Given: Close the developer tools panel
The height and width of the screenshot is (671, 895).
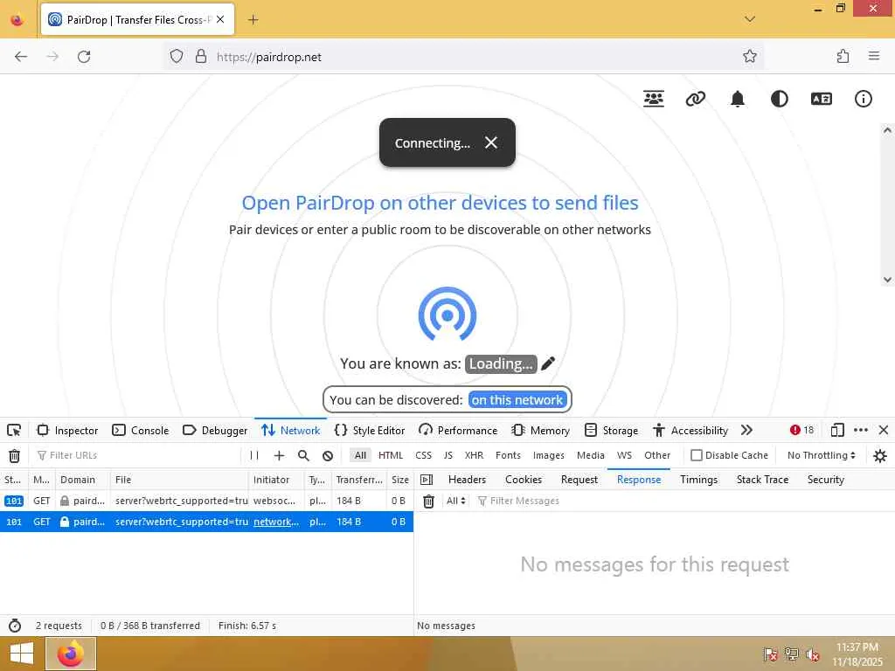Looking at the screenshot, I should coord(884,430).
